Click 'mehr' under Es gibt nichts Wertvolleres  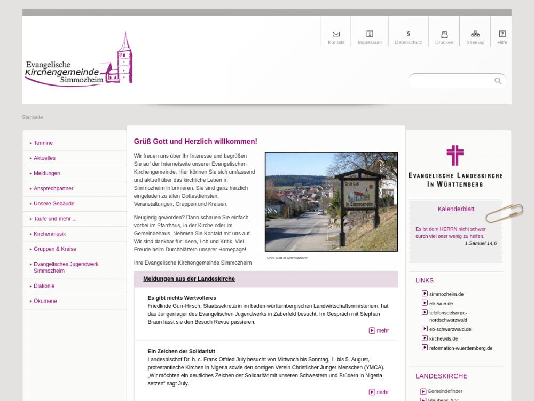click(x=379, y=330)
